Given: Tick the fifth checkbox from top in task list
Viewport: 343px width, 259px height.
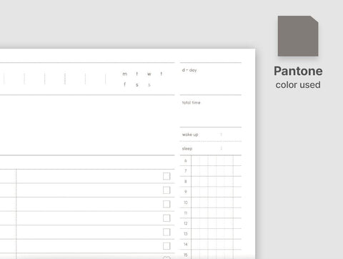Looking at the screenshot, I should (x=166, y=232).
